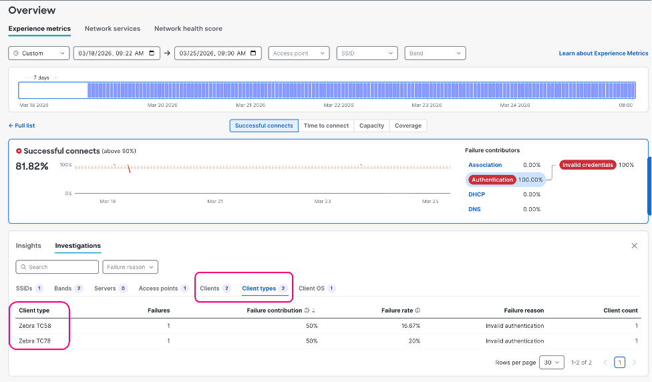Click the start date calendar icon

coord(152,53)
